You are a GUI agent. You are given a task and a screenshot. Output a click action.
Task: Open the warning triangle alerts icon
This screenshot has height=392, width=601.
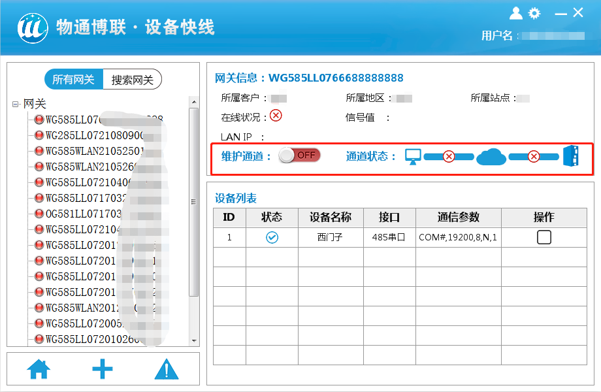167,370
